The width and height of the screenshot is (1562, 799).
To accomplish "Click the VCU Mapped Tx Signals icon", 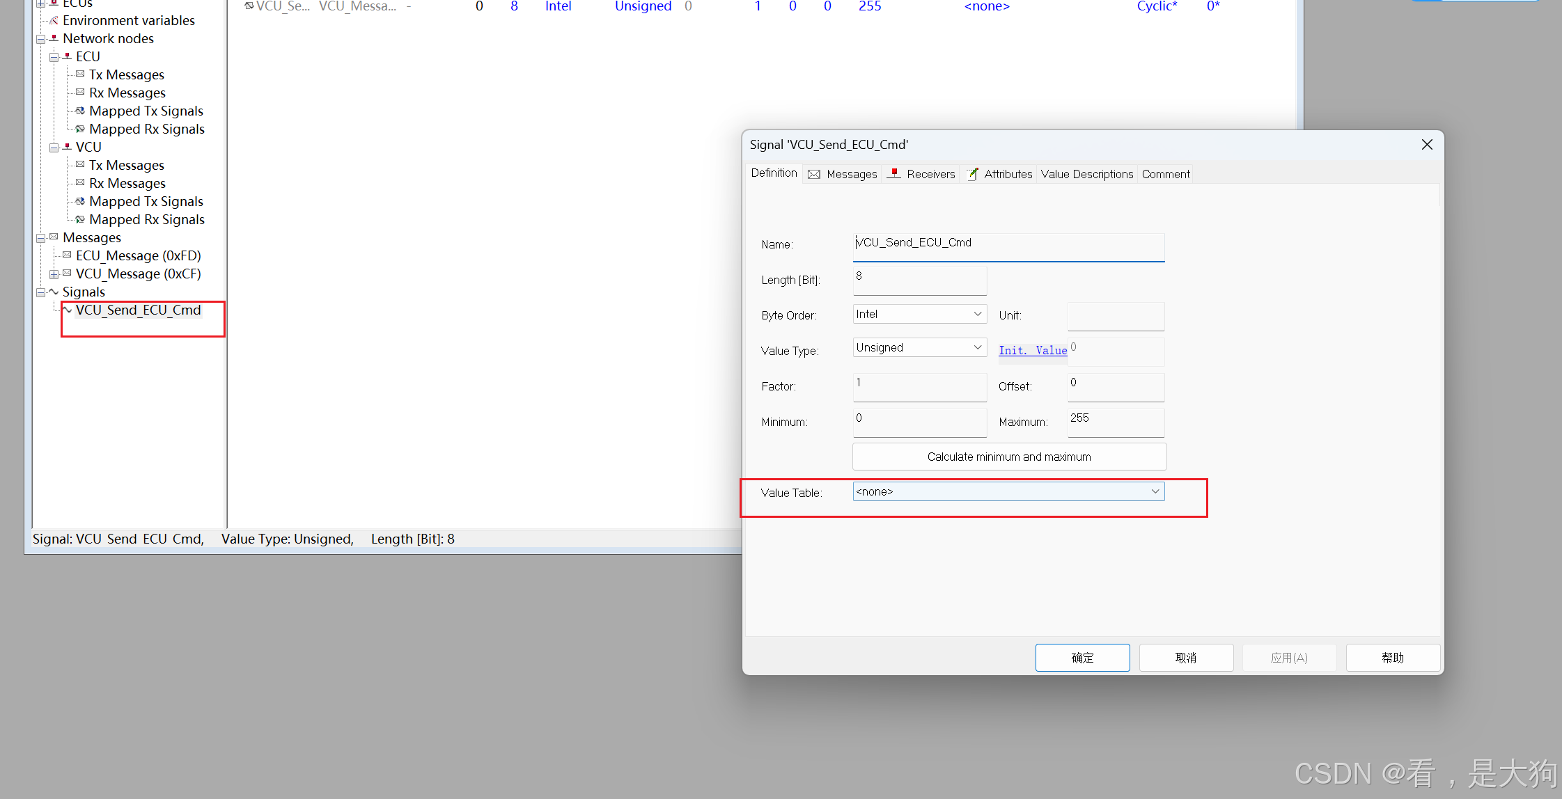I will [x=80, y=202].
